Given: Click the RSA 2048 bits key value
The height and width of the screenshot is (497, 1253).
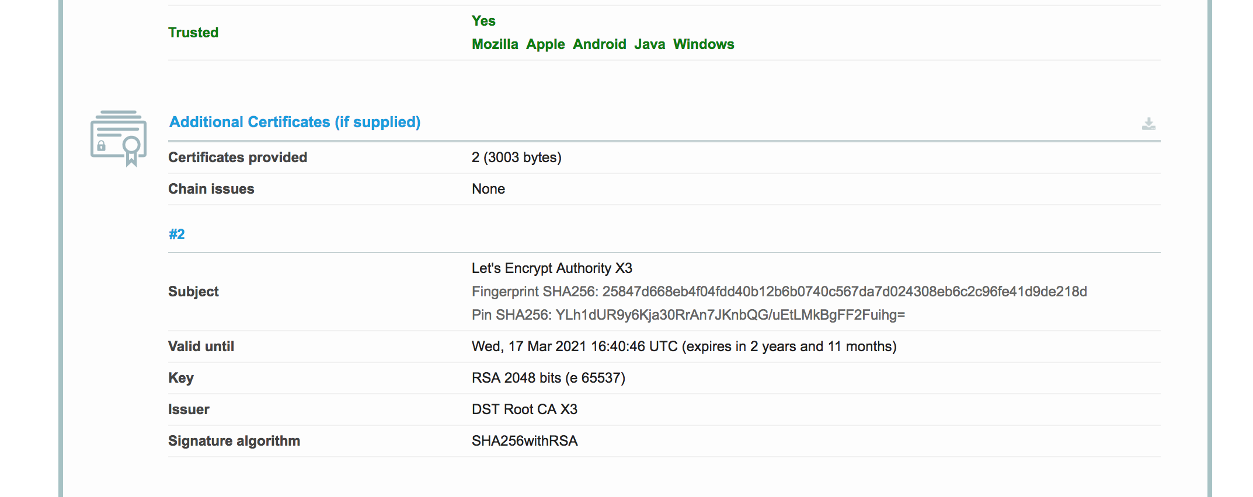Looking at the screenshot, I should pos(548,378).
